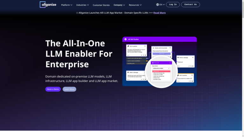The width and height of the screenshot is (244, 137).
Task: Toggle eye icon on right Send a message card
Action: (193, 57)
